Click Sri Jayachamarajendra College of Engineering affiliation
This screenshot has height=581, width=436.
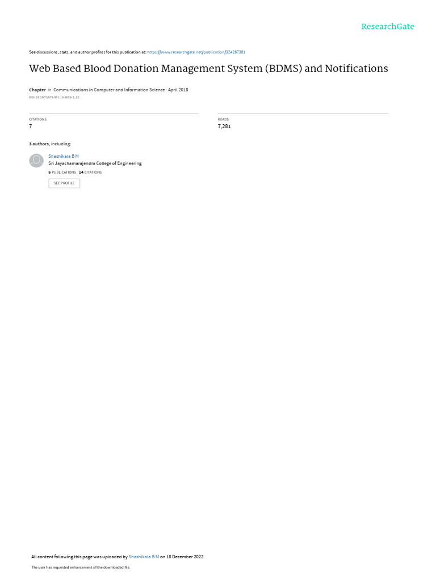pos(95,163)
